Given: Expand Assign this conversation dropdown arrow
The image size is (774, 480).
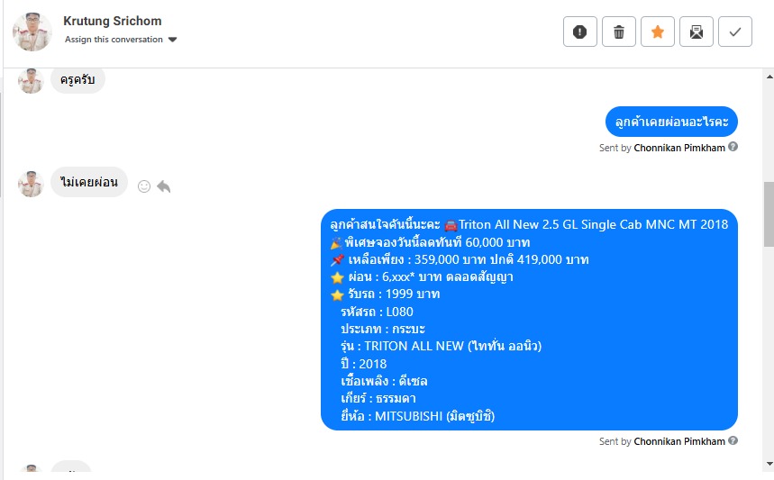Looking at the screenshot, I should tap(172, 40).
